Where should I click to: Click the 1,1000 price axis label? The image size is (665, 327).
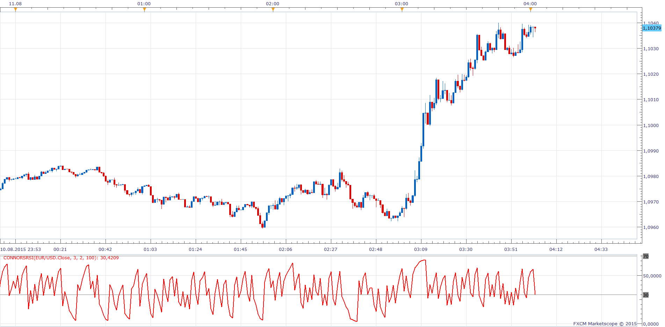tap(651, 125)
